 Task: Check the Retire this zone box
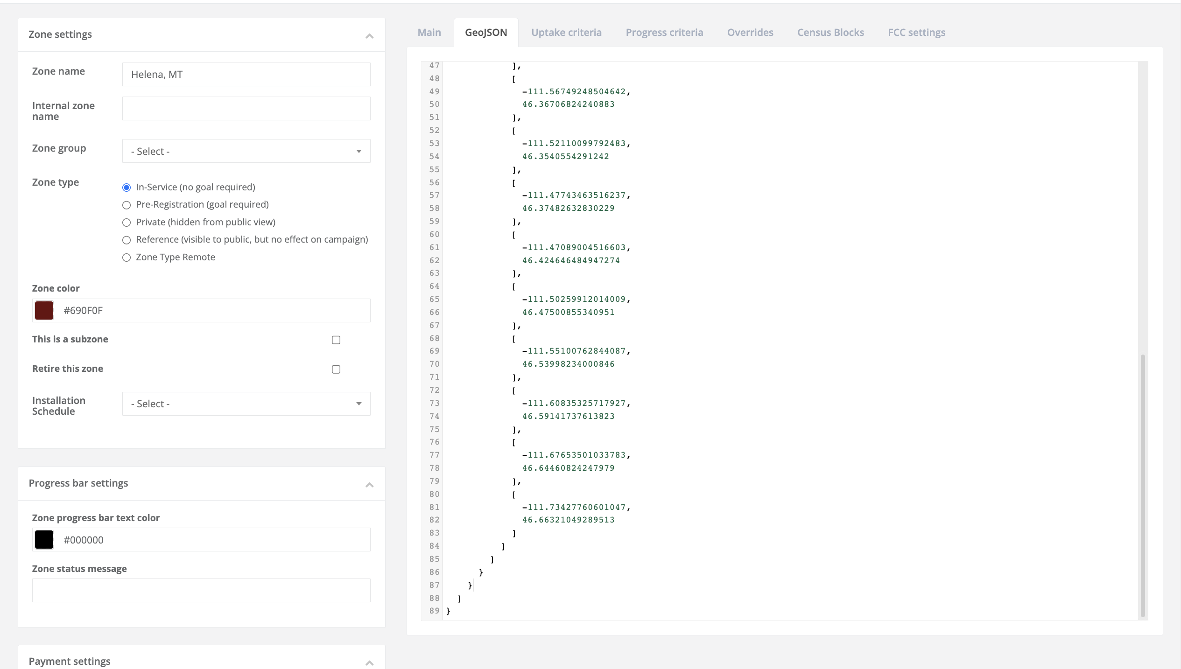pyautogui.click(x=336, y=369)
